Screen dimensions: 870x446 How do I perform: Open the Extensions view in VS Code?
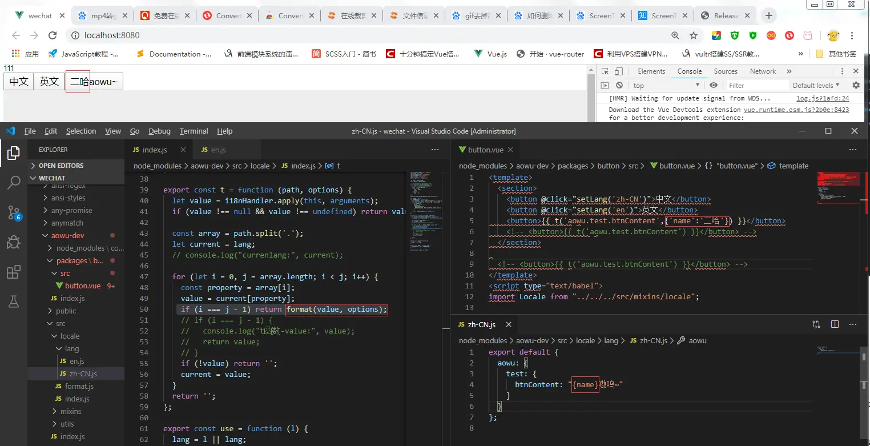(14, 272)
